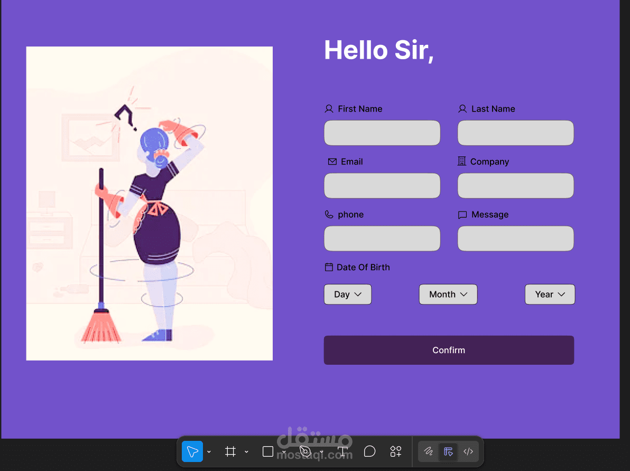Open the Month dropdown
The image size is (630, 471).
tap(448, 294)
